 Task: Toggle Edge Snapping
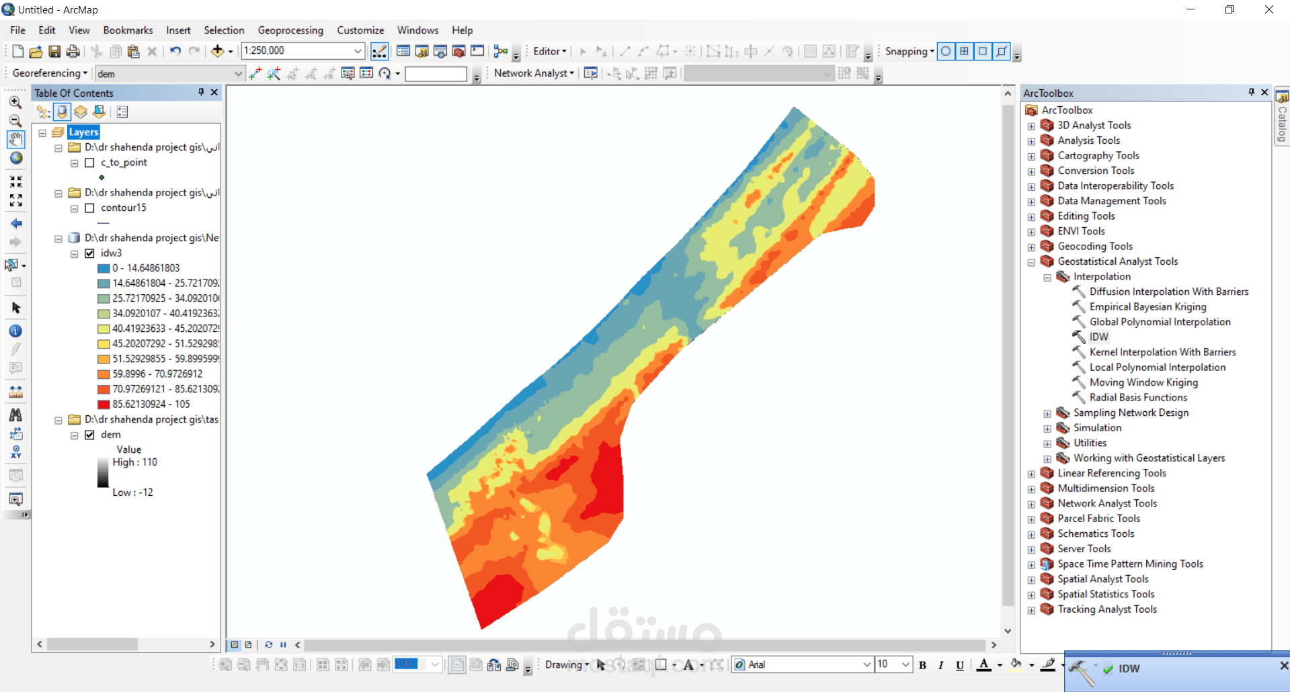click(x=1002, y=51)
